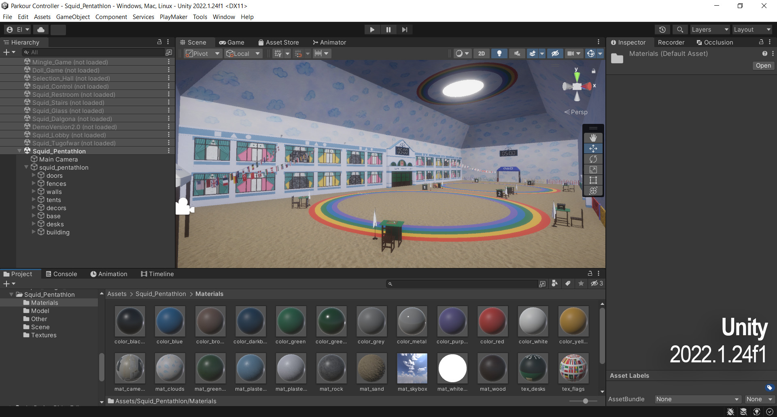
Task: Open Hierarchy panel more options menu
Action: pos(168,42)
